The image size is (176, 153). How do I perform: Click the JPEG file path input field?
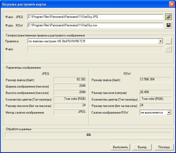[95, 17]
